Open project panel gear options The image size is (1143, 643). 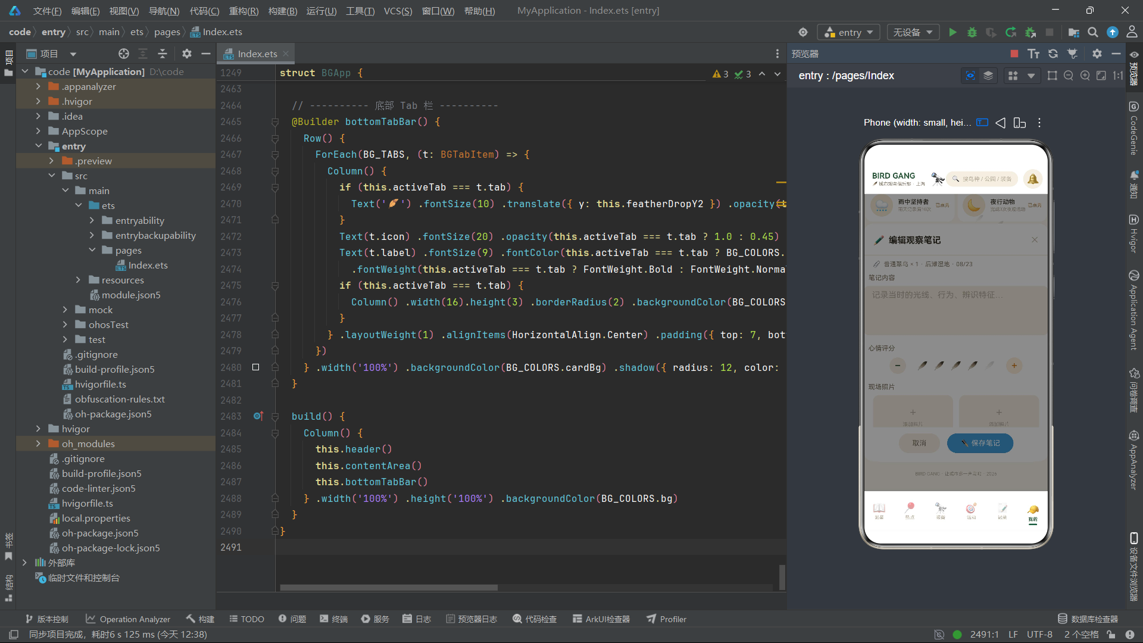tap(187, 54)
